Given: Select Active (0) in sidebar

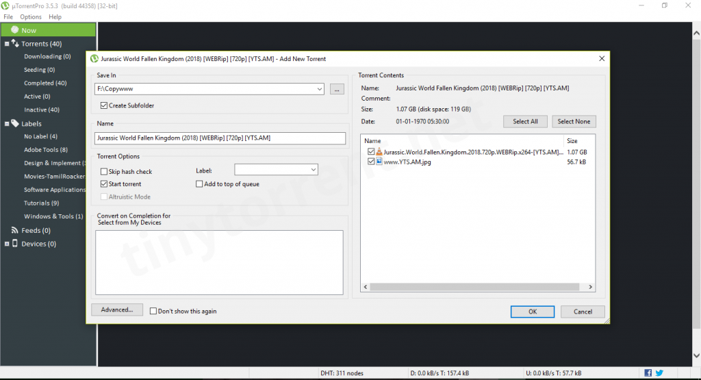Looking at the screenshot, I should coord(37,97).
